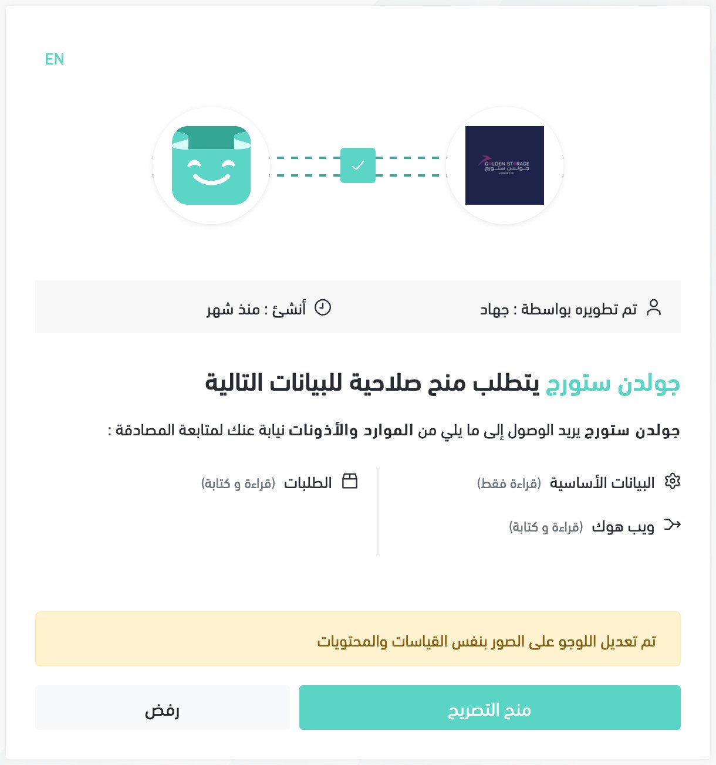
Task: Click the box icon for orders permission
Action: pyautogui.click(x=350, y=481)
